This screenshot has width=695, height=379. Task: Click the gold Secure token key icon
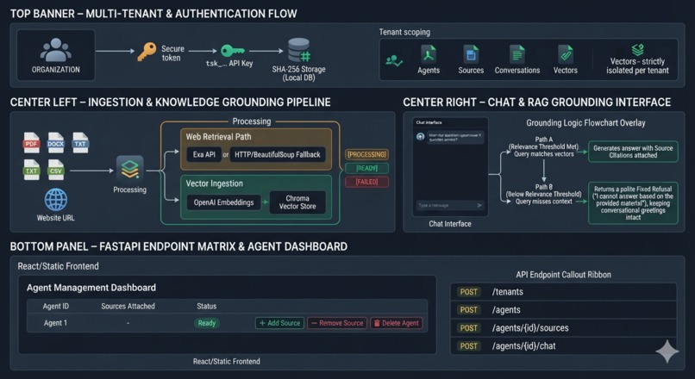click(147, 52)
